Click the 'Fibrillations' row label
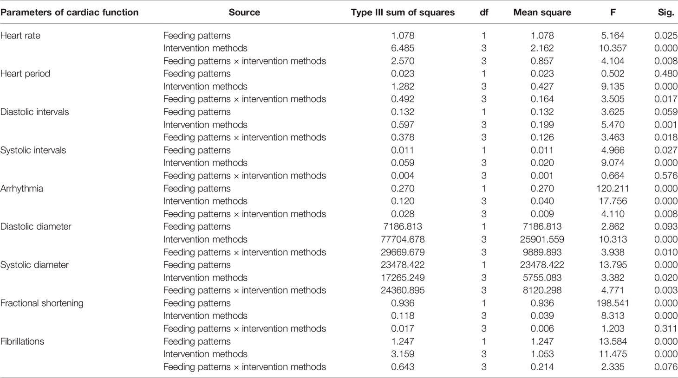The width and height of the screenshot is (678, 378). [22, 341]
